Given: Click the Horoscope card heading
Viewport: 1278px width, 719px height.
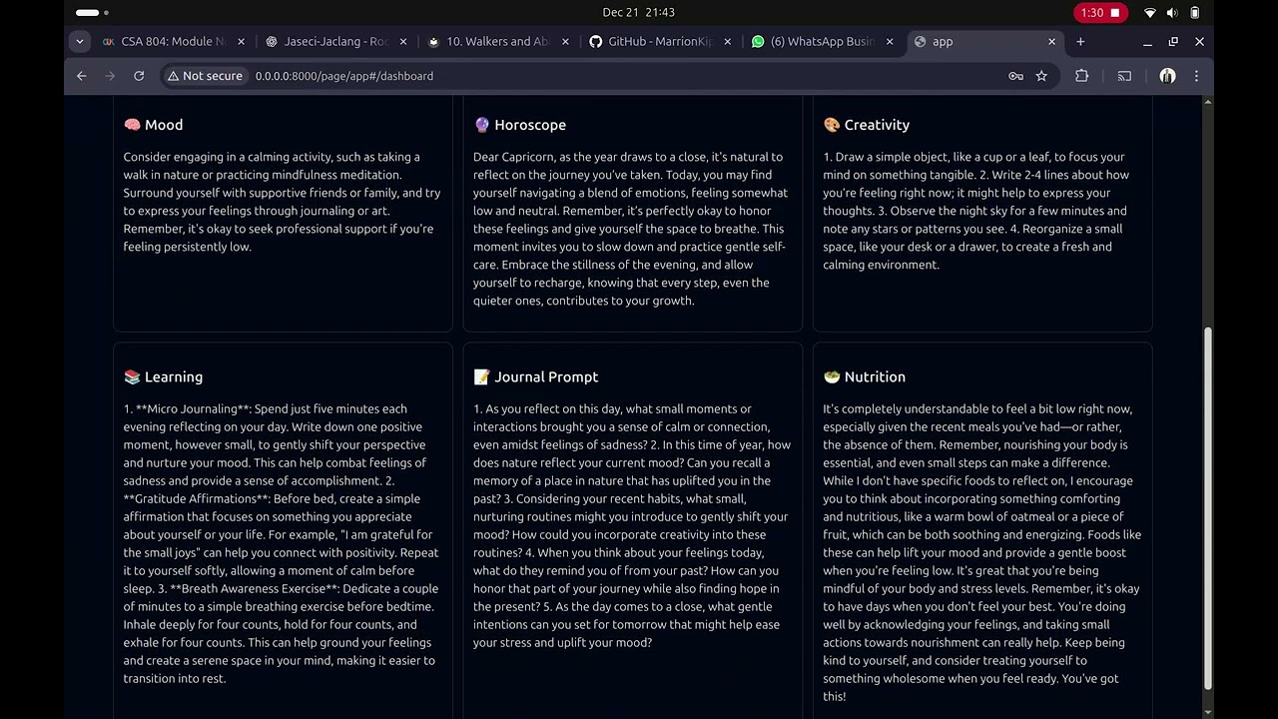Looking at the screenshot, I should pyautogui.click(x=519, y=125).
